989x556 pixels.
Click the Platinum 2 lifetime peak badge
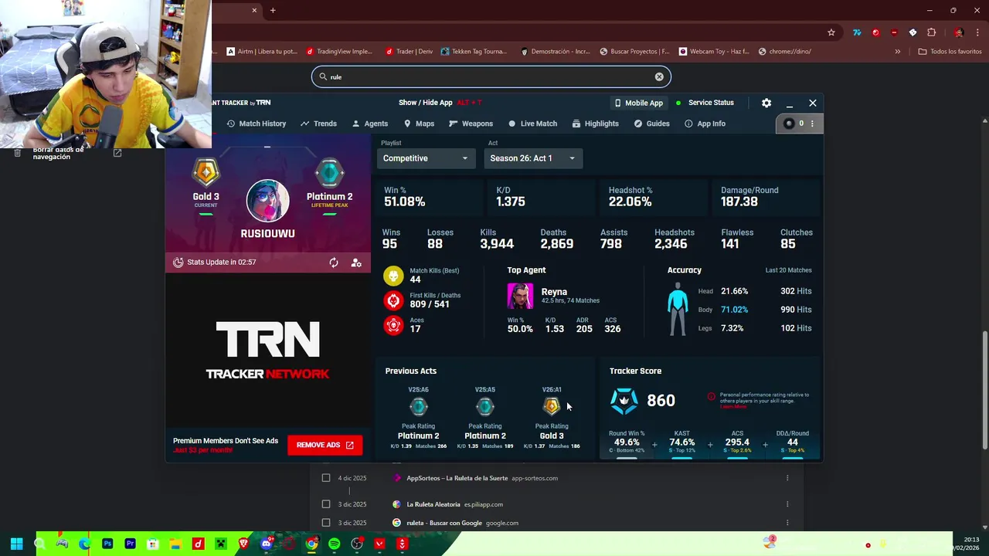coord(329,172)
